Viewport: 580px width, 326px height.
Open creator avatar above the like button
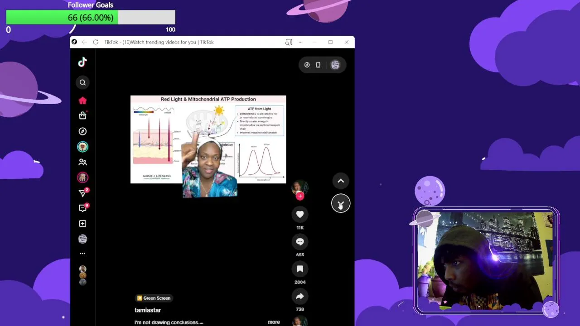pos(300,188)
